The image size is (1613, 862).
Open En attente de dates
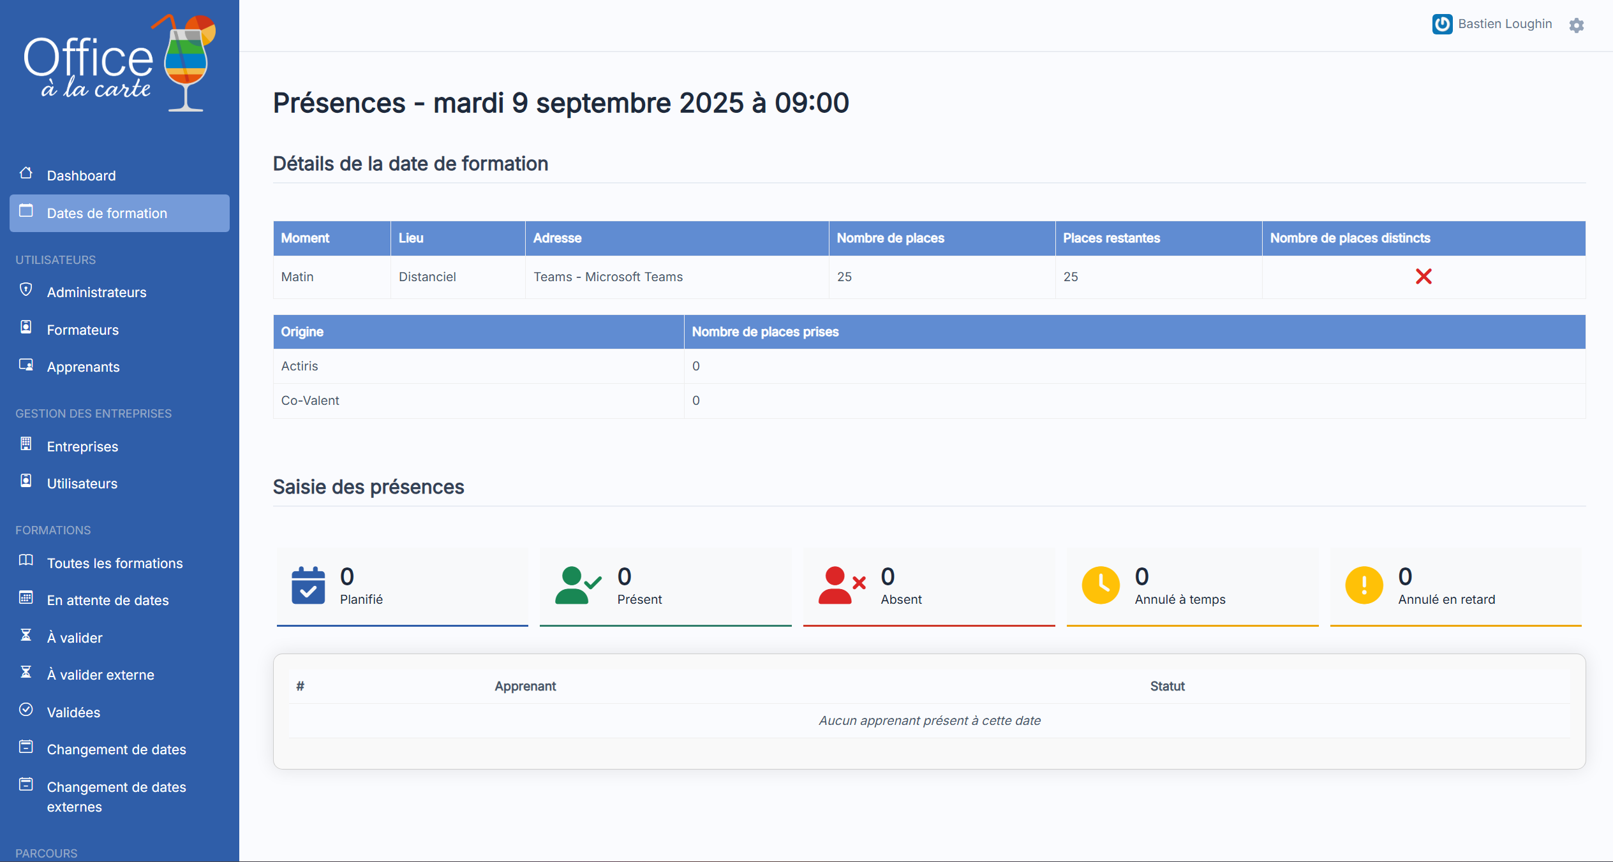[108, 601]
